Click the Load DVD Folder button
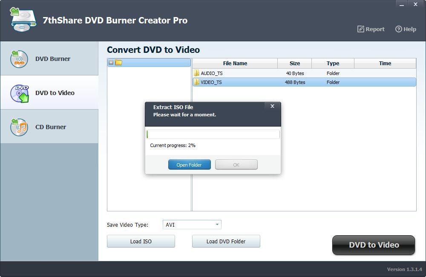This screenshot has height=277, width=426. (226, 241)
